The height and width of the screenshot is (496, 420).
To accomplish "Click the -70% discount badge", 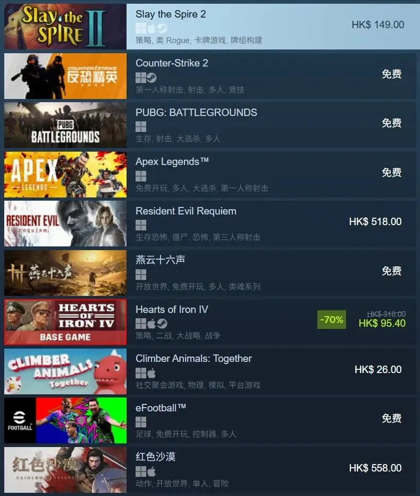I will (x=332, y=319).
